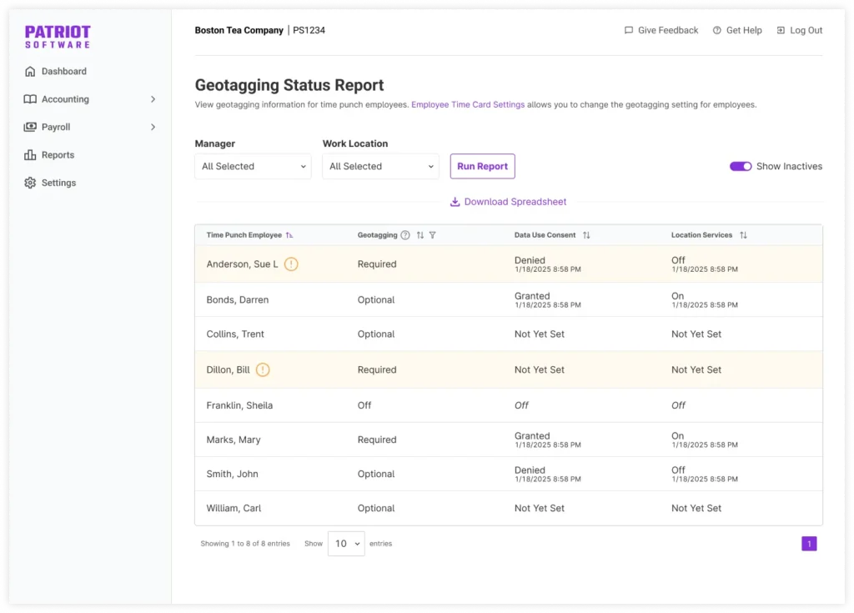
Task: Click warning icon next to Dillon, Bill
Action: (263, 370)
